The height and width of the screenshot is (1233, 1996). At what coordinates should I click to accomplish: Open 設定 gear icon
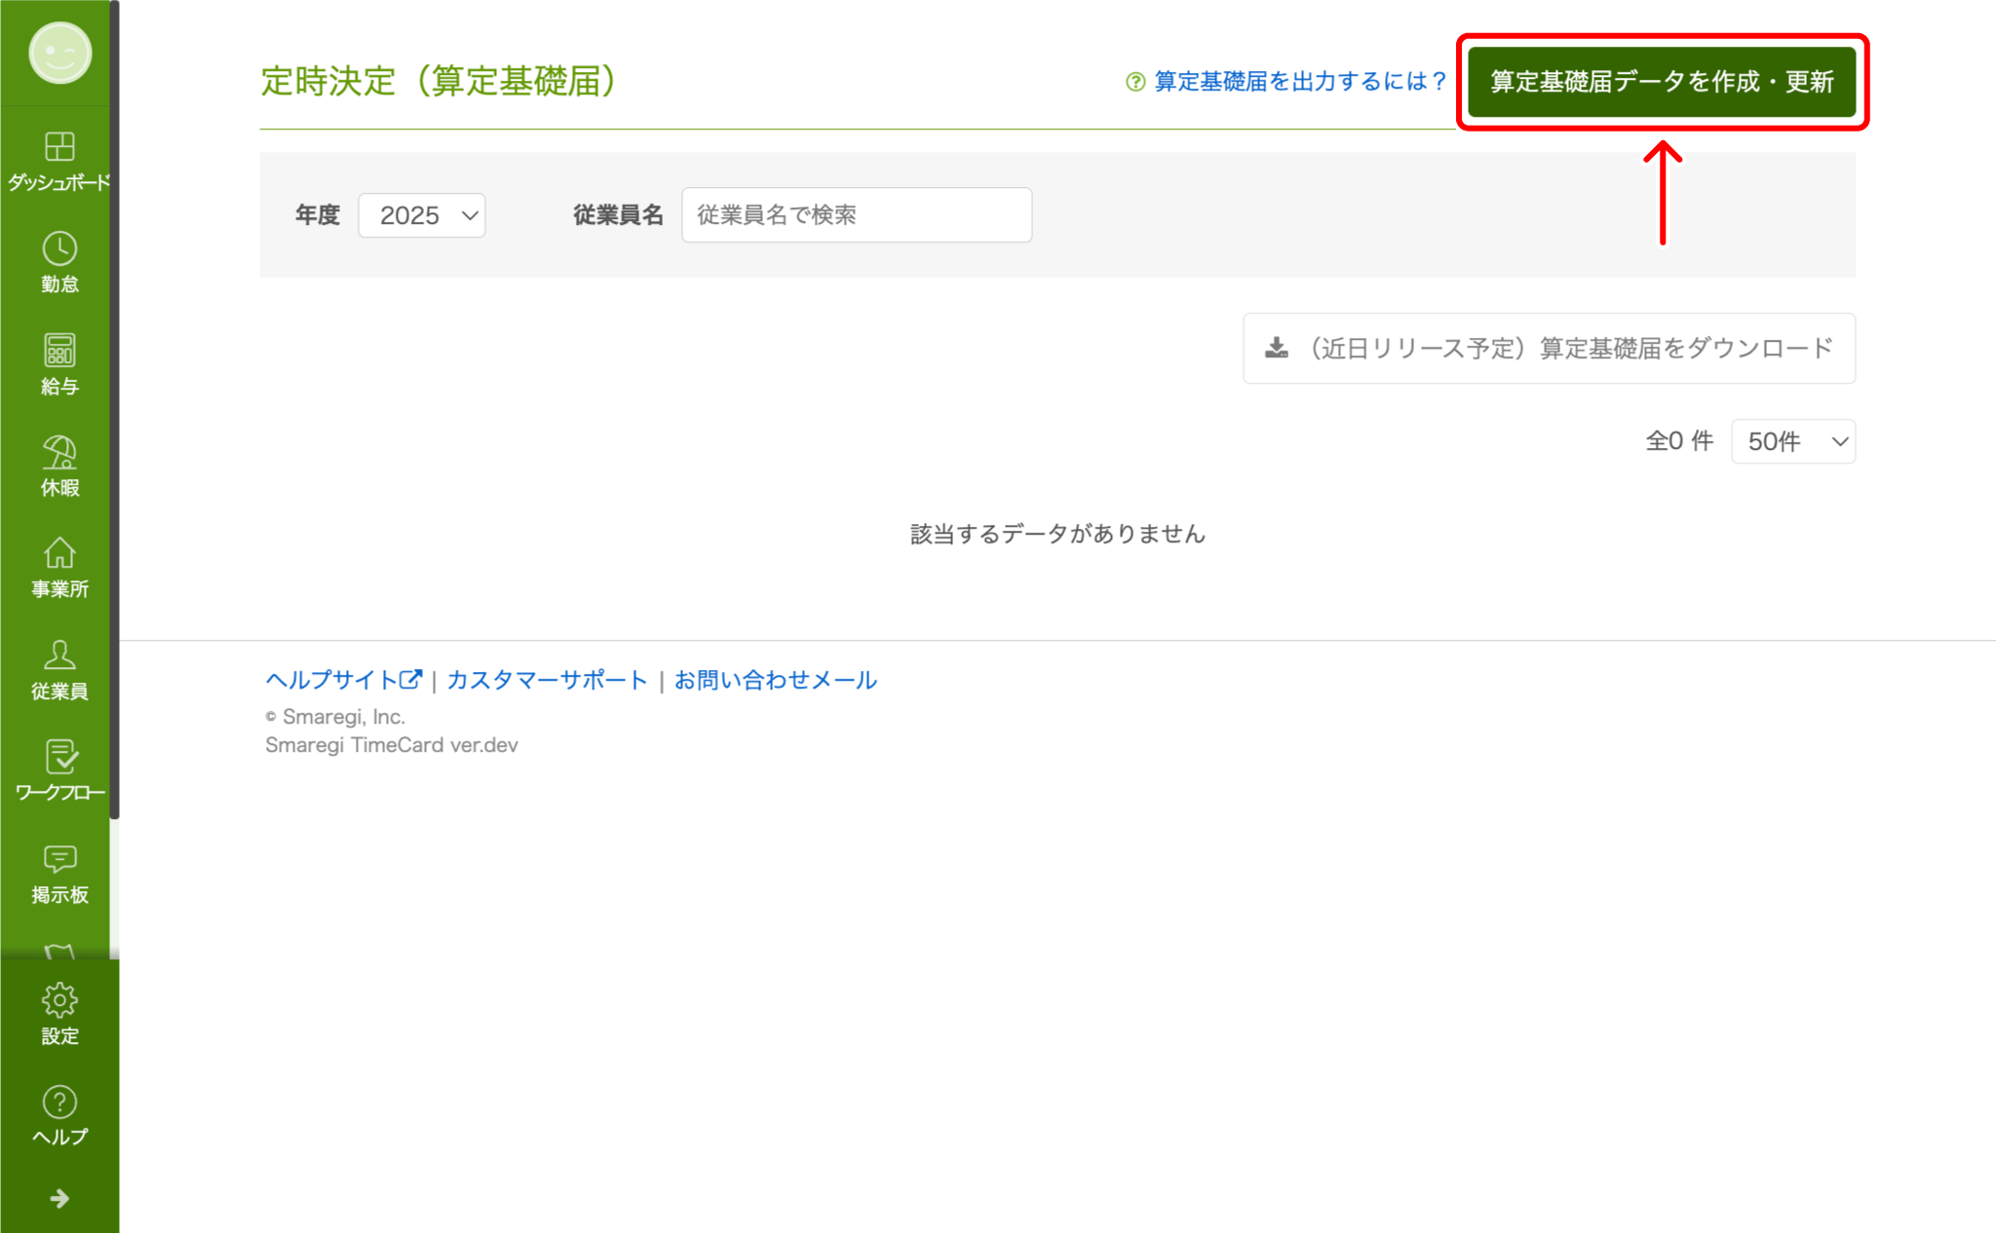59,1000
